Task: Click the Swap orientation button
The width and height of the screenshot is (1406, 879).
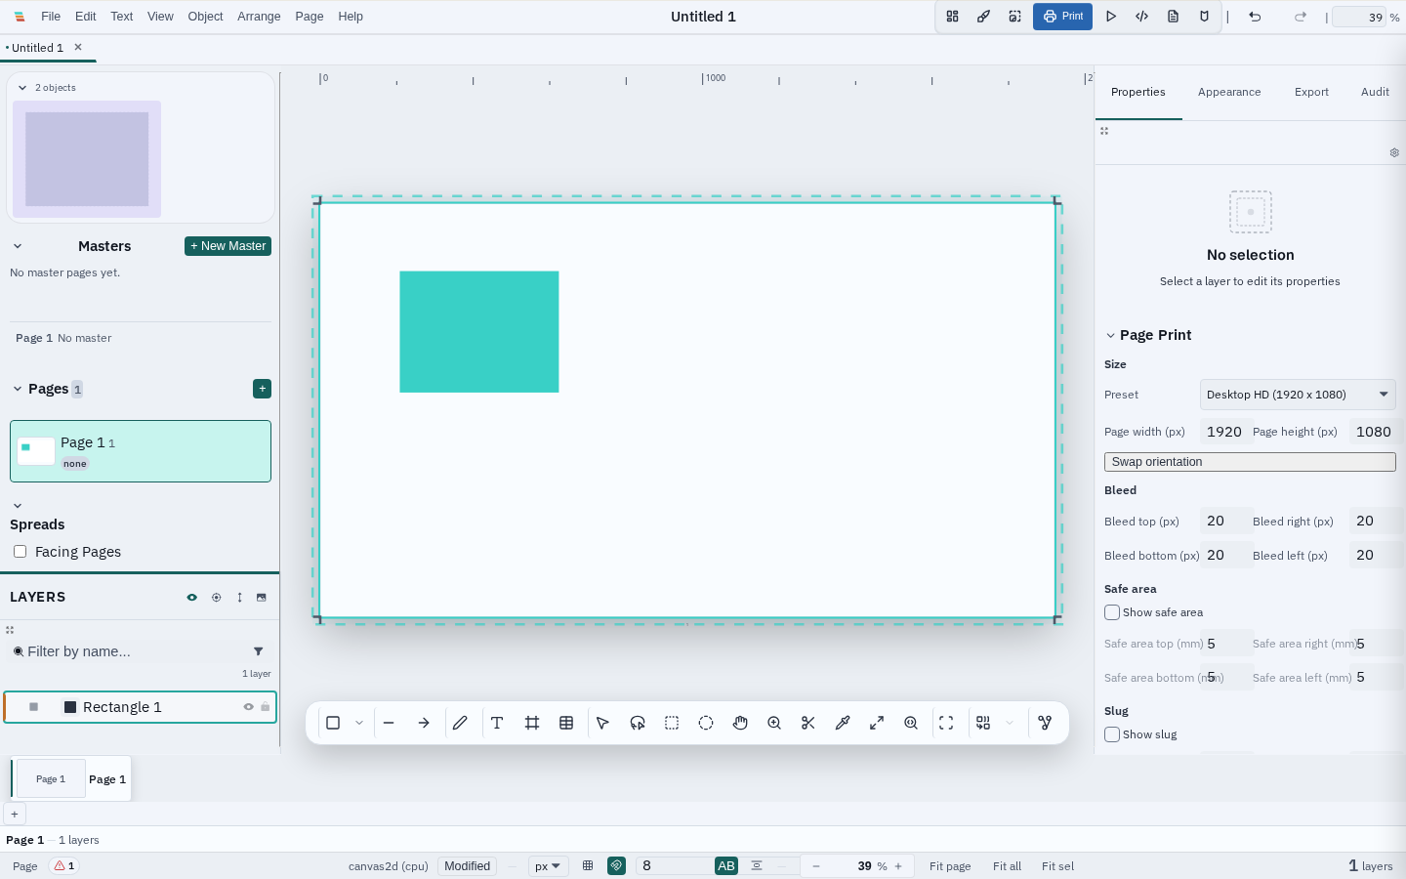Action: 1250,462
